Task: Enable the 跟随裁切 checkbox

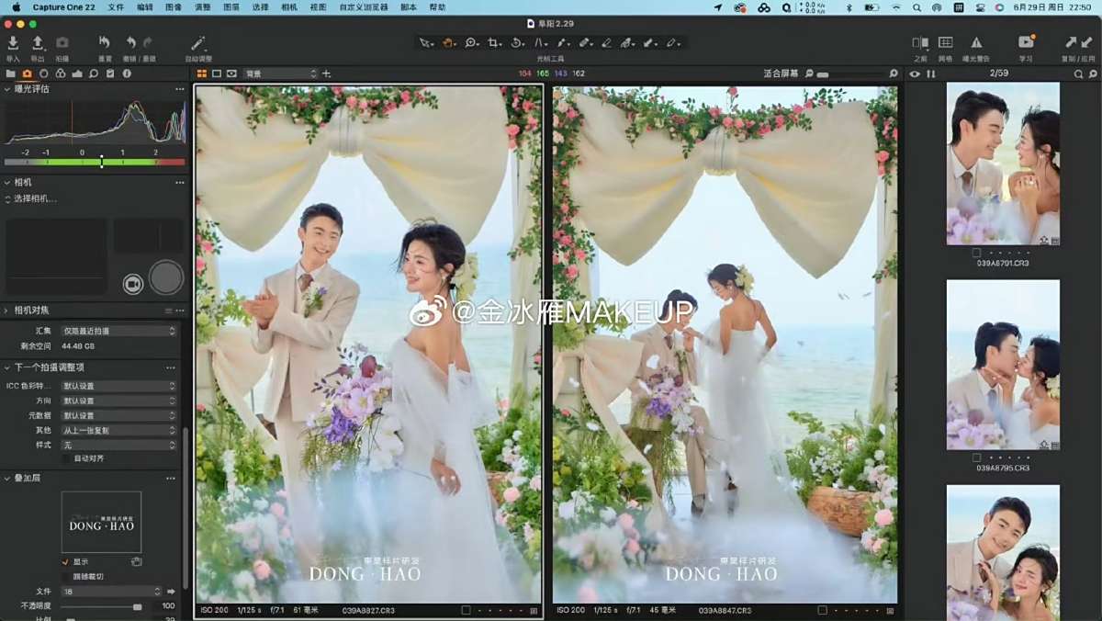Action: [x=65, y=576]
